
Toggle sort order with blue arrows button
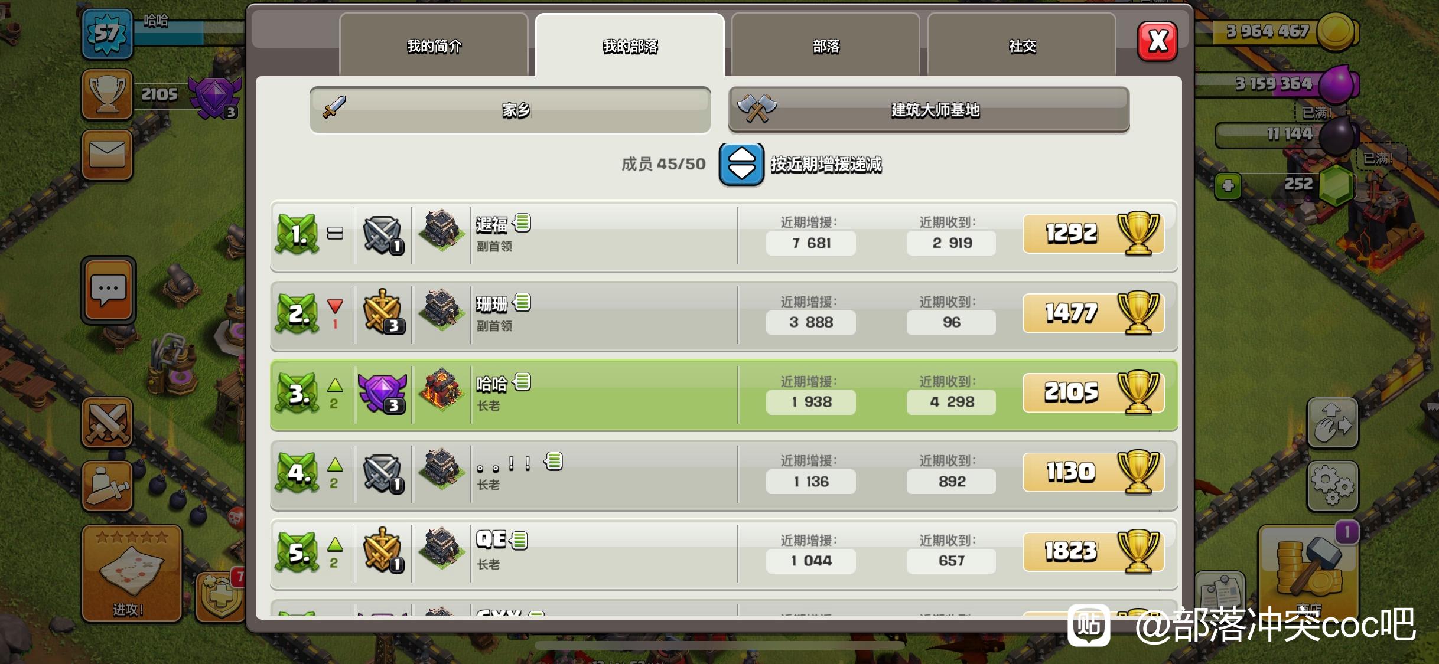click(x=741, y=164)
